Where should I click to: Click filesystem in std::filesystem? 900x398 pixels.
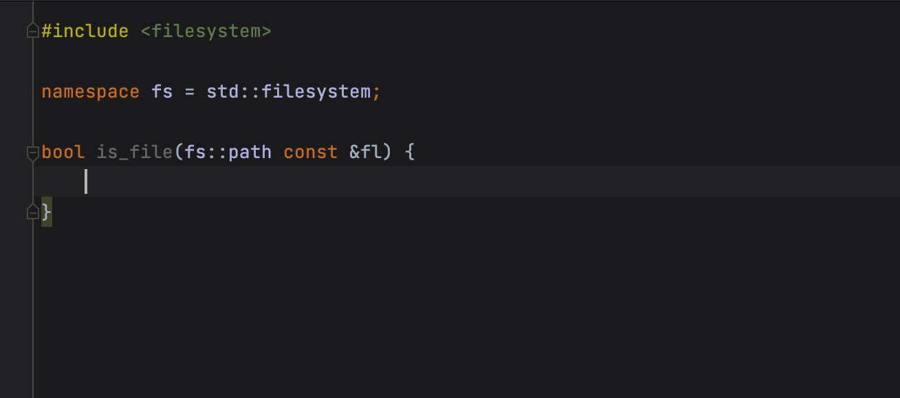(316, 91)
